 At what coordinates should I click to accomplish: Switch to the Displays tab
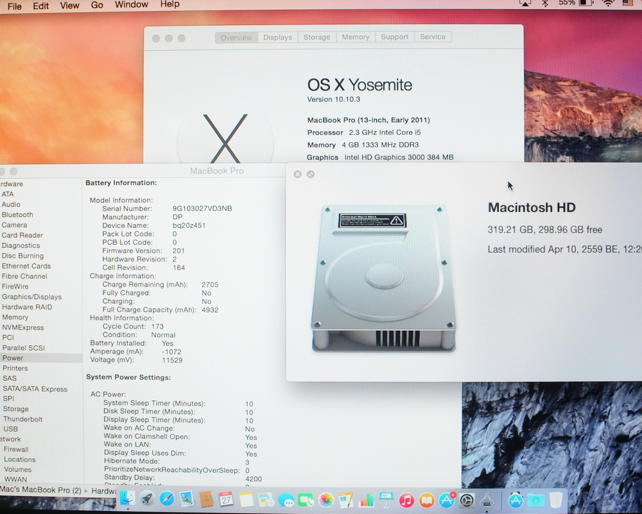(x=277, y=37)
